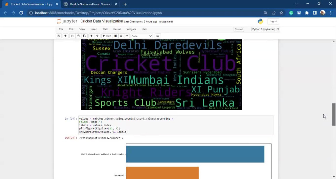The width and height of the screenshot is (336, 179).
Task: Go back in browser history
Action: [x=6, y=13]
